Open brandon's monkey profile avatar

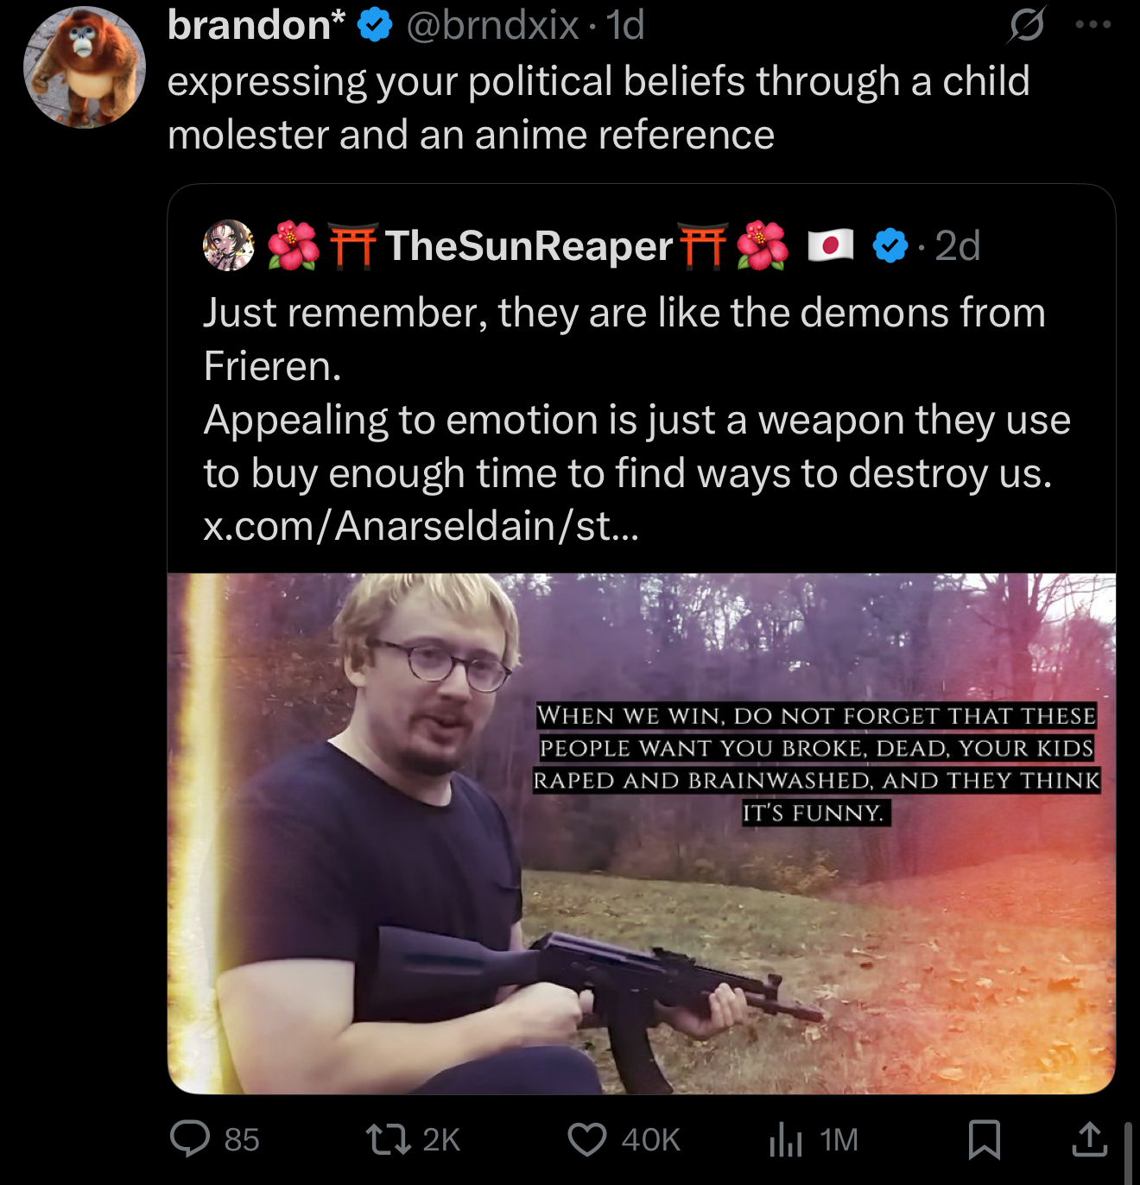click(85, 67)
